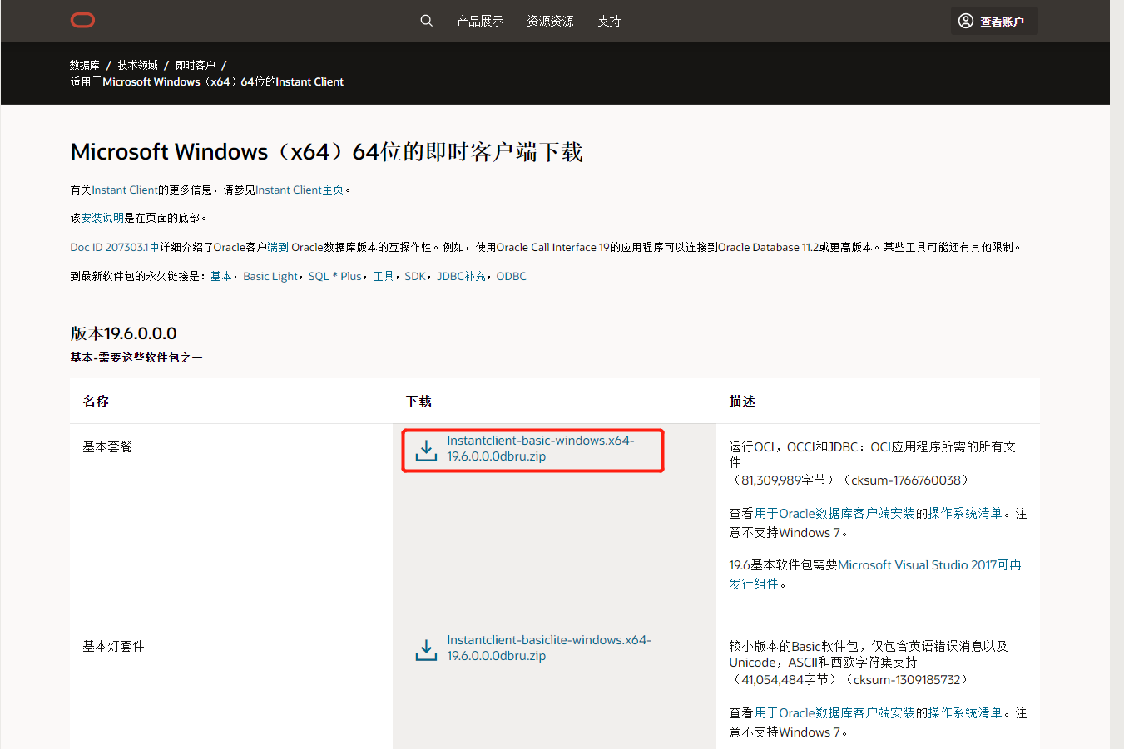
Task: Open the SDK permanent link
Action: point(415,276)
